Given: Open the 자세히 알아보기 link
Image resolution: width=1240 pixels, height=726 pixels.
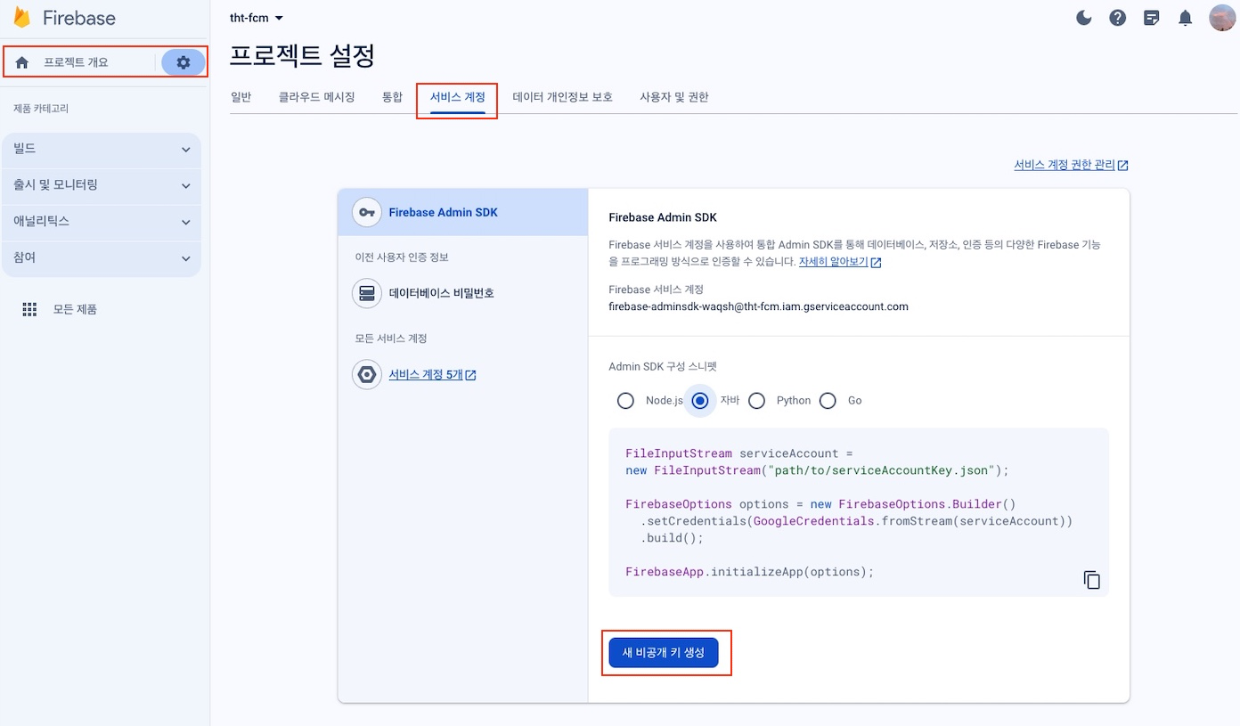Looking at the screenshot, I should coord(833,263).
